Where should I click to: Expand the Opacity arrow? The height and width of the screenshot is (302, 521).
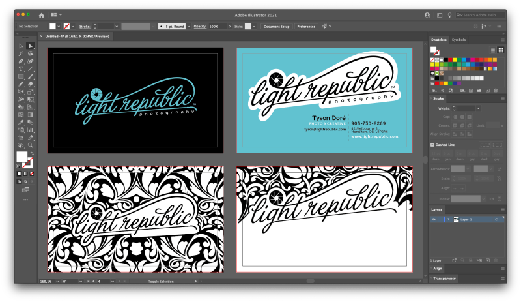tap(230, 26)
